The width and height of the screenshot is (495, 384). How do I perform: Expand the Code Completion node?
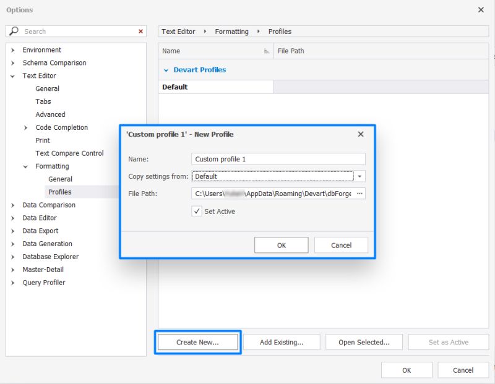(x=25, y=127)
